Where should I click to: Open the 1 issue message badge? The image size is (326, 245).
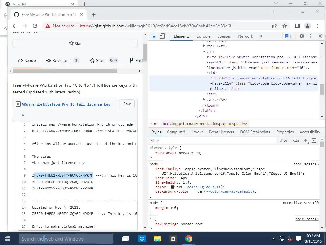pyautogui.click(x=288, y=36)
